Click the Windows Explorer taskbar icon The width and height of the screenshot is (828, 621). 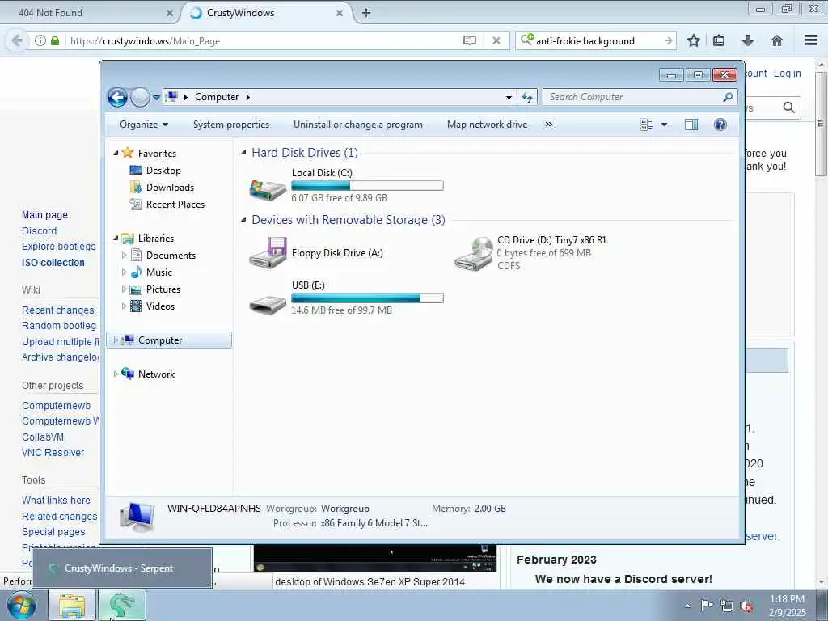pyautogui.click(x=72, y=606)
